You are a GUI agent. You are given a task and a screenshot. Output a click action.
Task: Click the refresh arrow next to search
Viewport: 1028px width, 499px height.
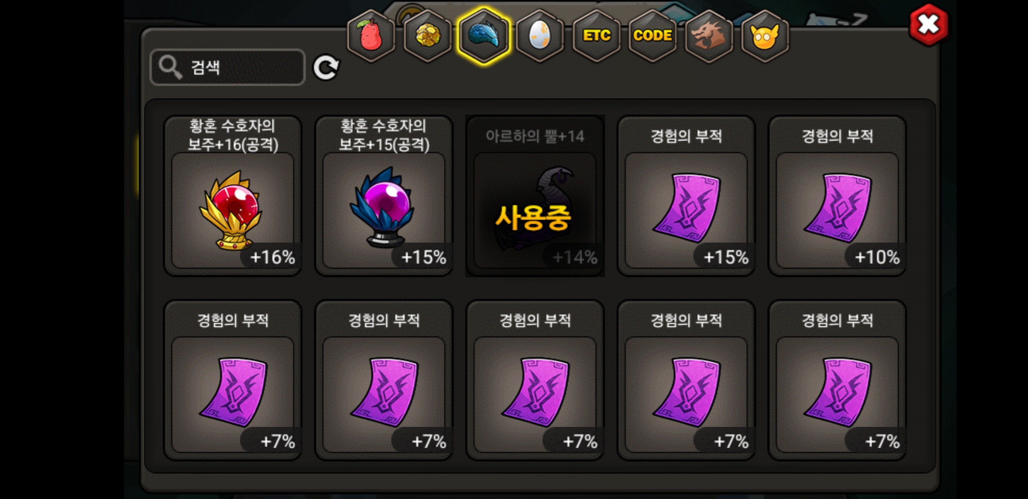pos(326,68)
